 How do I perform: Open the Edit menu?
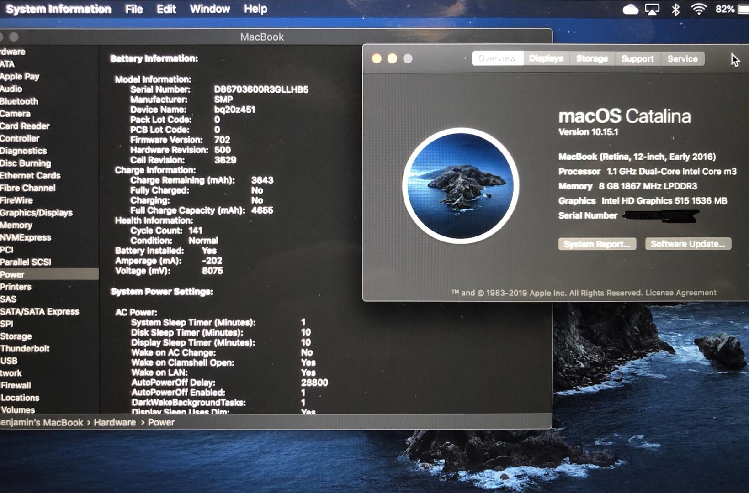tap(166, 9)
